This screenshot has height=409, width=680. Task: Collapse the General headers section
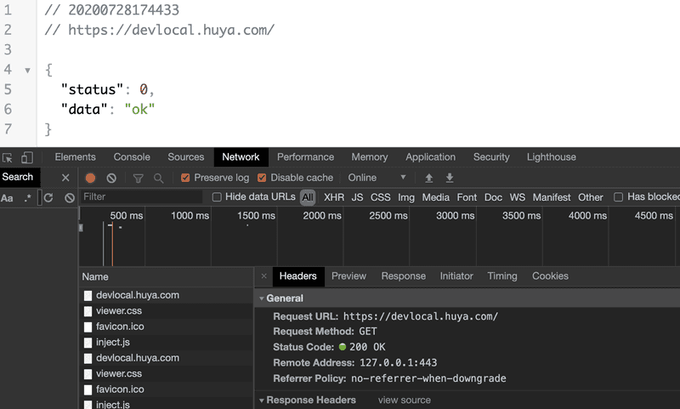[x=262, y=298]
